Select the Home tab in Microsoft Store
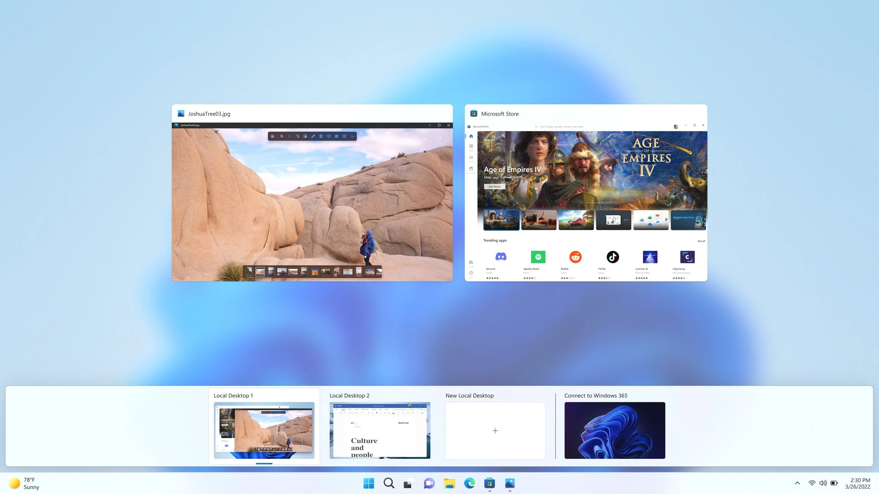This screenshot has height=494, width=879. click(x=471, y=136)
